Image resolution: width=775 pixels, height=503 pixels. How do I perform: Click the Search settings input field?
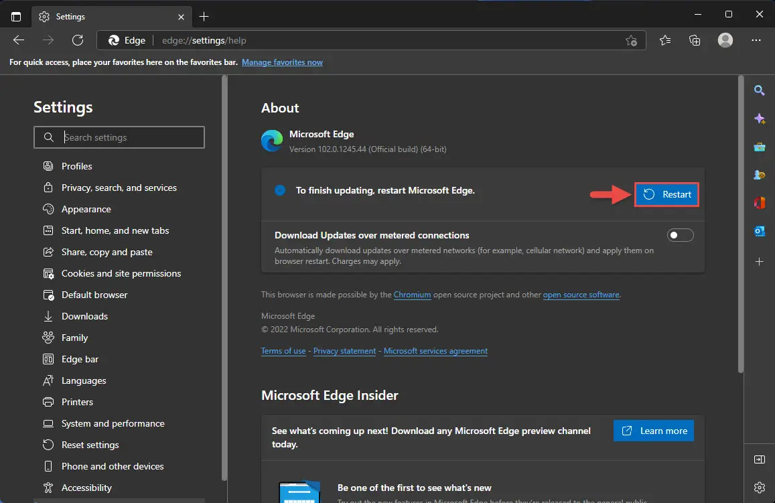(x=119, y=137)
